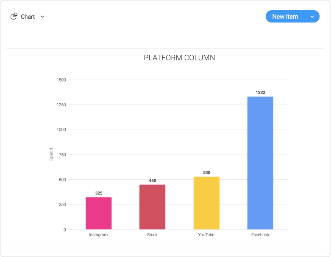331x257 pixels.
Task: Click the 750 y-axis tick label
Action: click(x=62, y=155)
